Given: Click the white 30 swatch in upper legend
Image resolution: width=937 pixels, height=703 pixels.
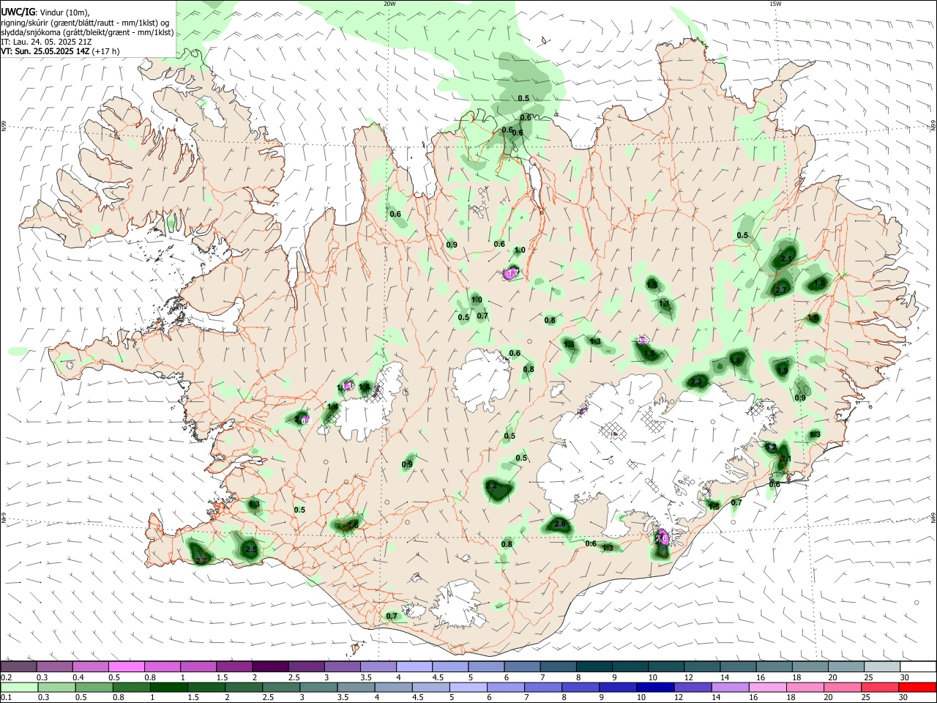Looking at the screenshot, I should [918, 667].
